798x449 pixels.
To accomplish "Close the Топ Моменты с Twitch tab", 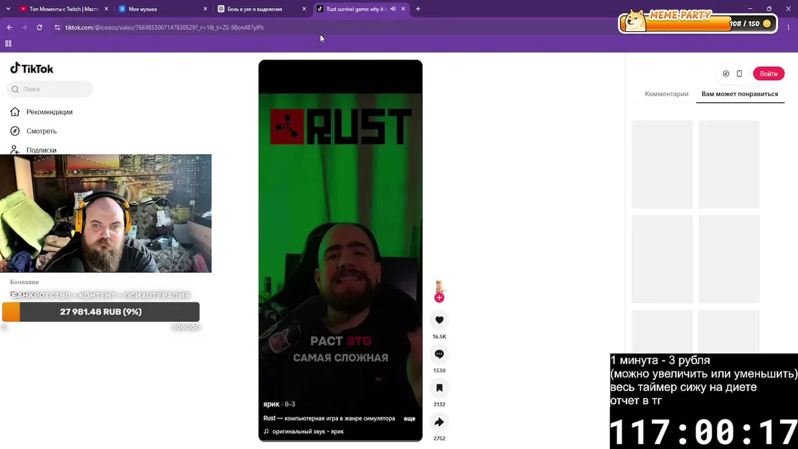I will pos(107,9).
